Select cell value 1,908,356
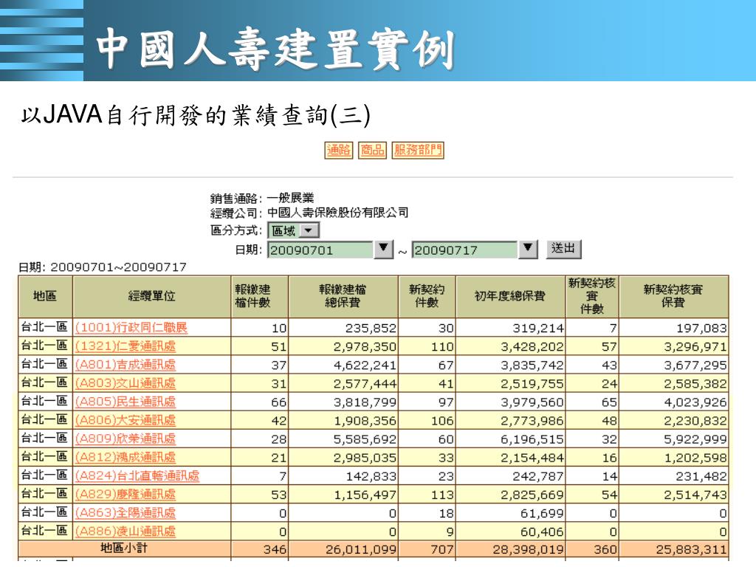This screenshot has width=756, height=567. 365,421
